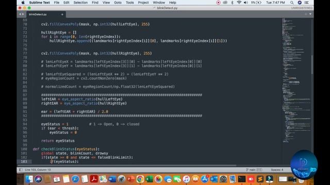The image size is (330, 185).
Task: Open Finder in the Dock
Action: coord(29,179)
